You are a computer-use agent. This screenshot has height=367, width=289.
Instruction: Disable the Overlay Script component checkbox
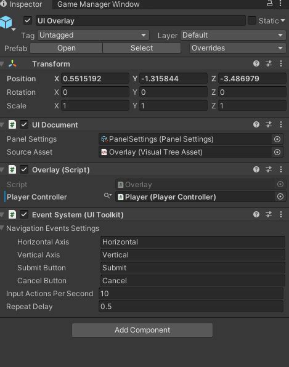[24, 169]
